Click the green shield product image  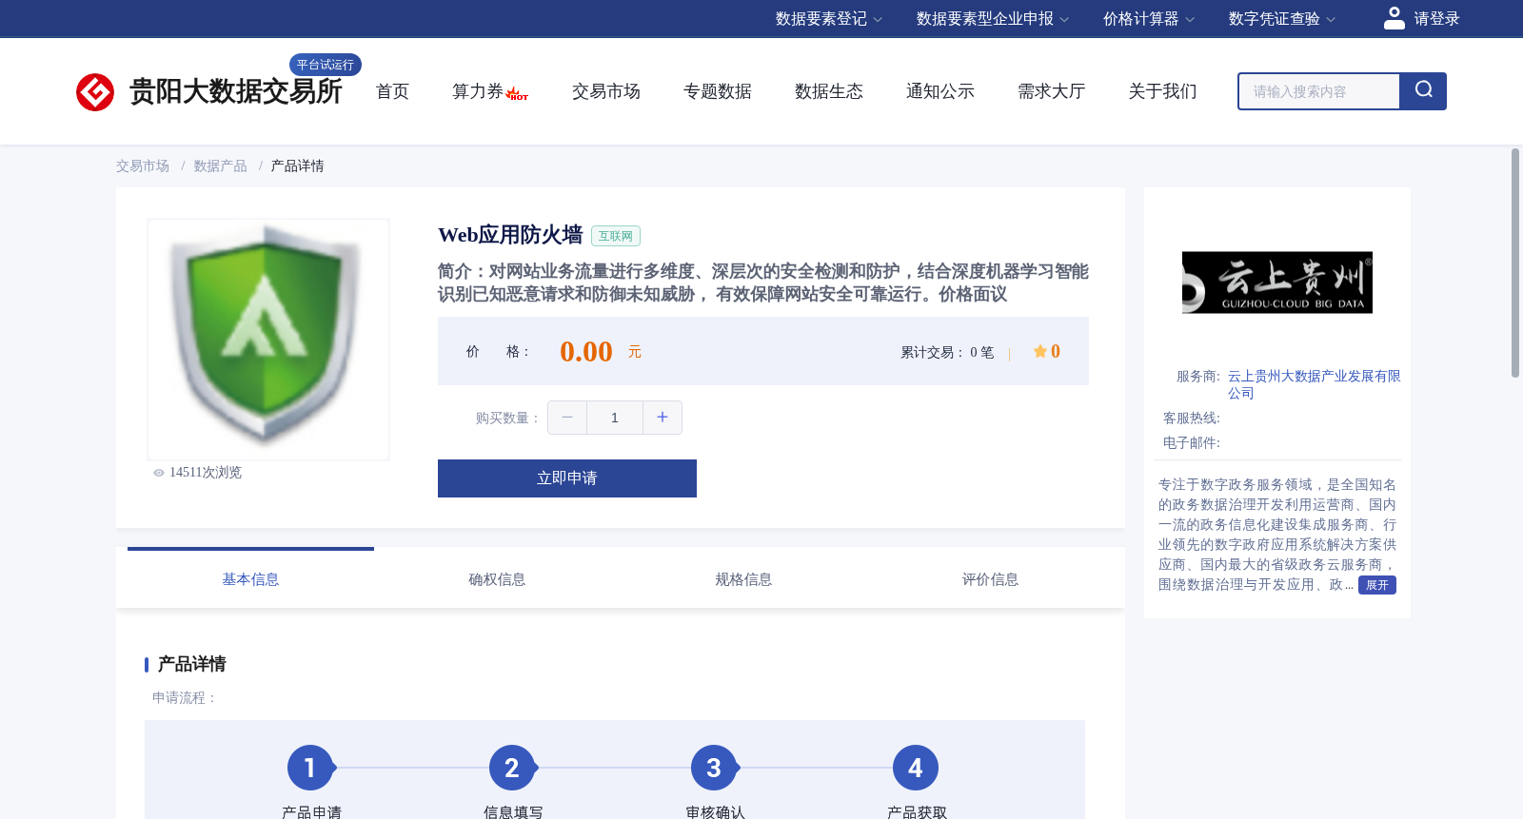268,340
